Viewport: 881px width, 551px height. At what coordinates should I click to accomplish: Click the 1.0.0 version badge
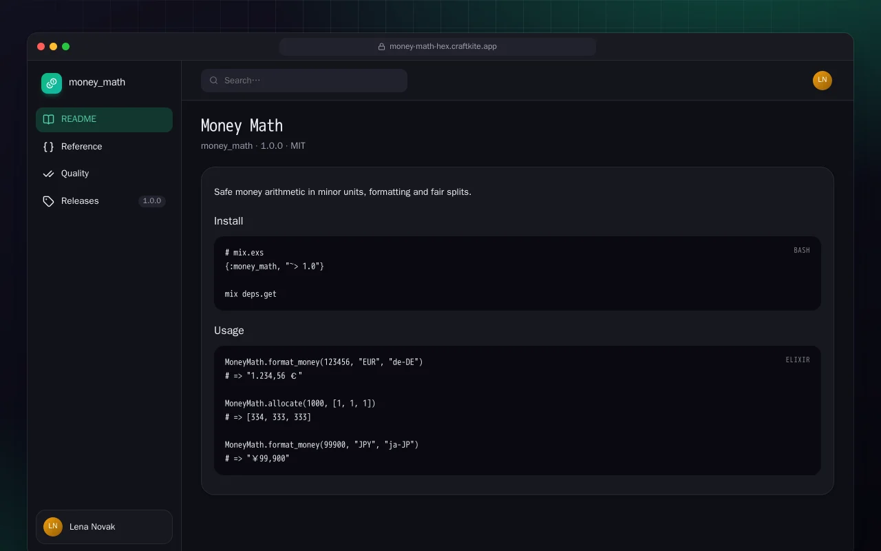point(152,201)
